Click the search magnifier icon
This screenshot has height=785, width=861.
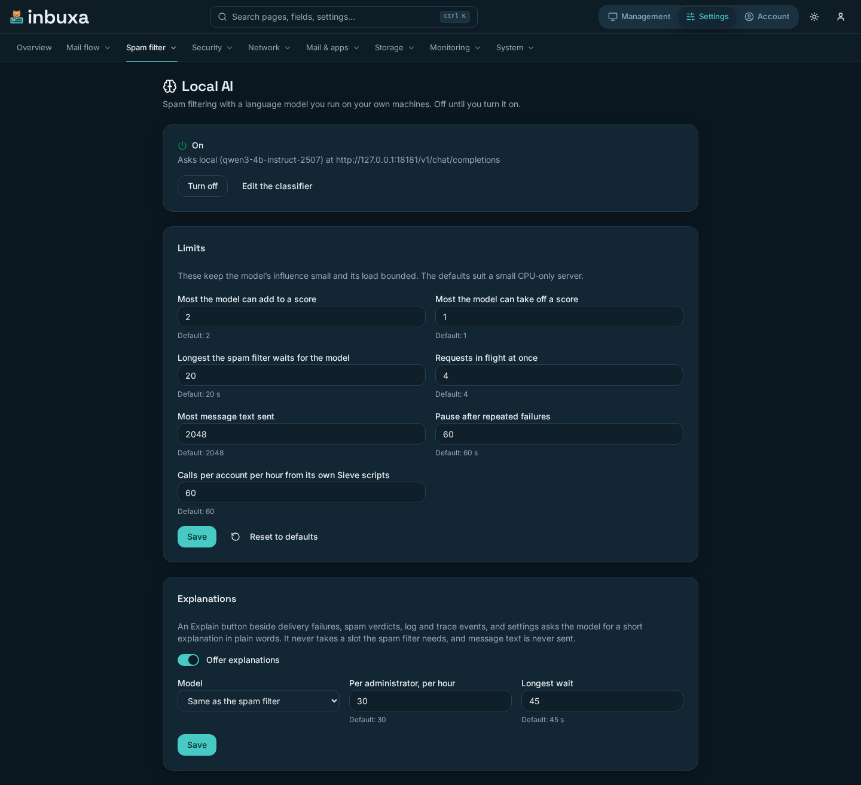(222, 17)
